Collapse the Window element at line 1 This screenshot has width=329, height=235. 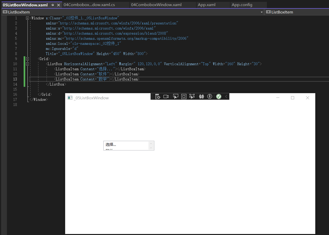click(27, 18)
